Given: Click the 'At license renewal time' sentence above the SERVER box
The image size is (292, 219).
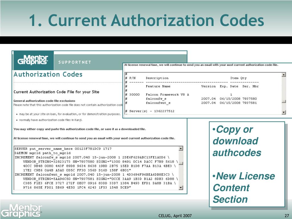Looking at the screenshot, I should click(x=94, y=138).
